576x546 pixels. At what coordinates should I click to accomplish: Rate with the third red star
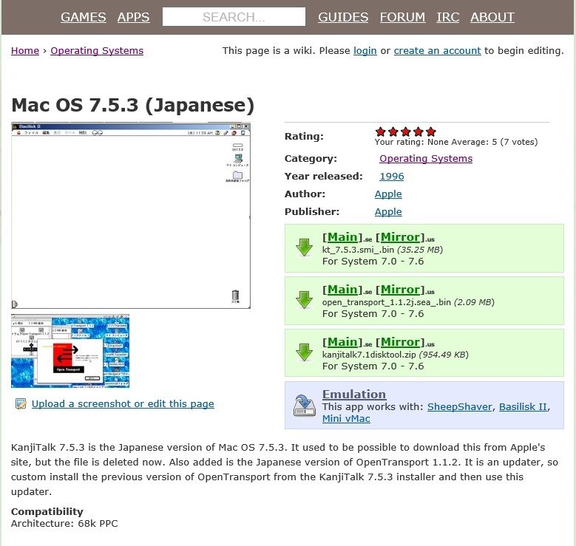pyautogui.click(x=405, y=132)
